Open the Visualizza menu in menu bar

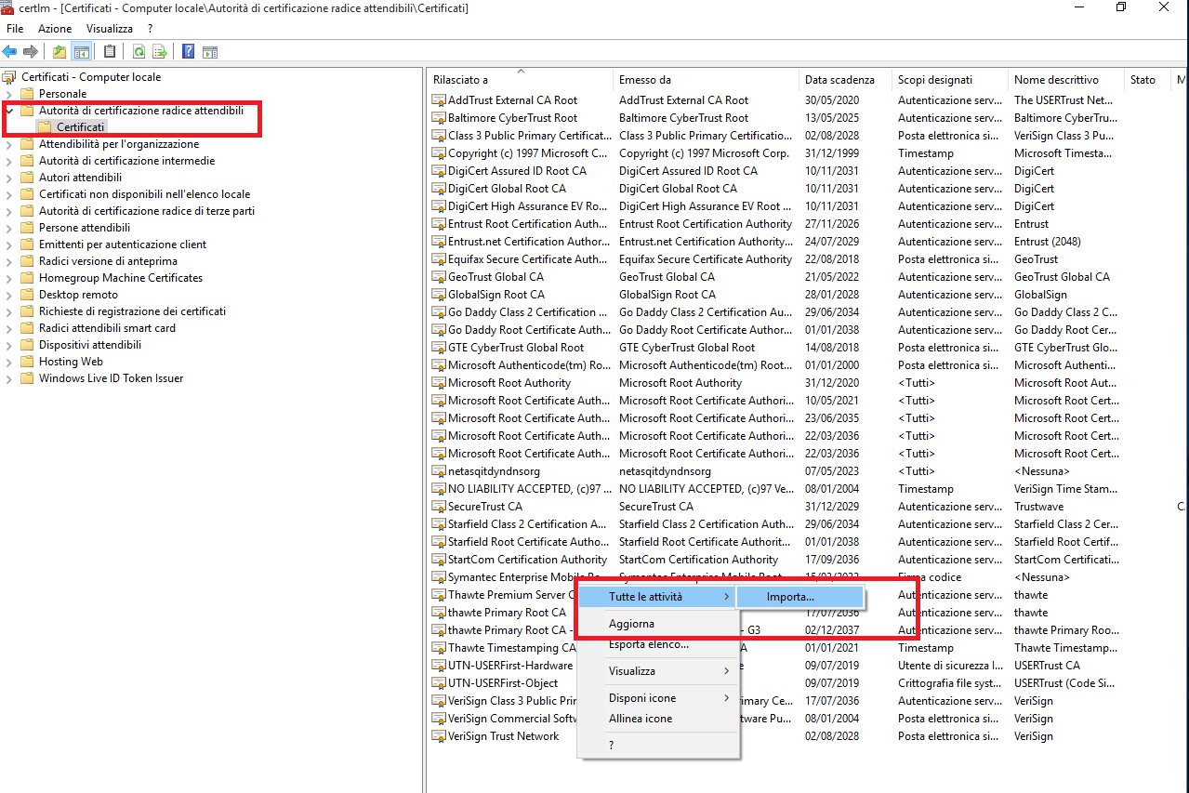(x=110, y=29)
